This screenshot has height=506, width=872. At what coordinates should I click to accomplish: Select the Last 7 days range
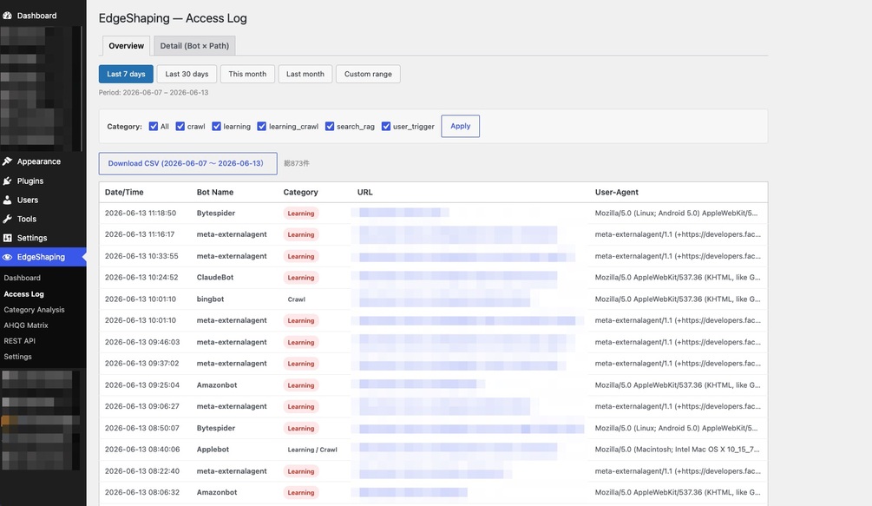126,74
